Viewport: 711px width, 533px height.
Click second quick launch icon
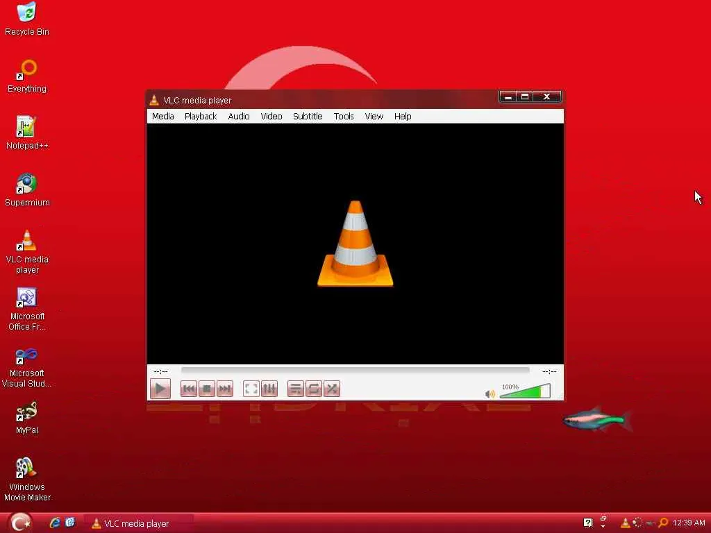(x=70, y=523)
